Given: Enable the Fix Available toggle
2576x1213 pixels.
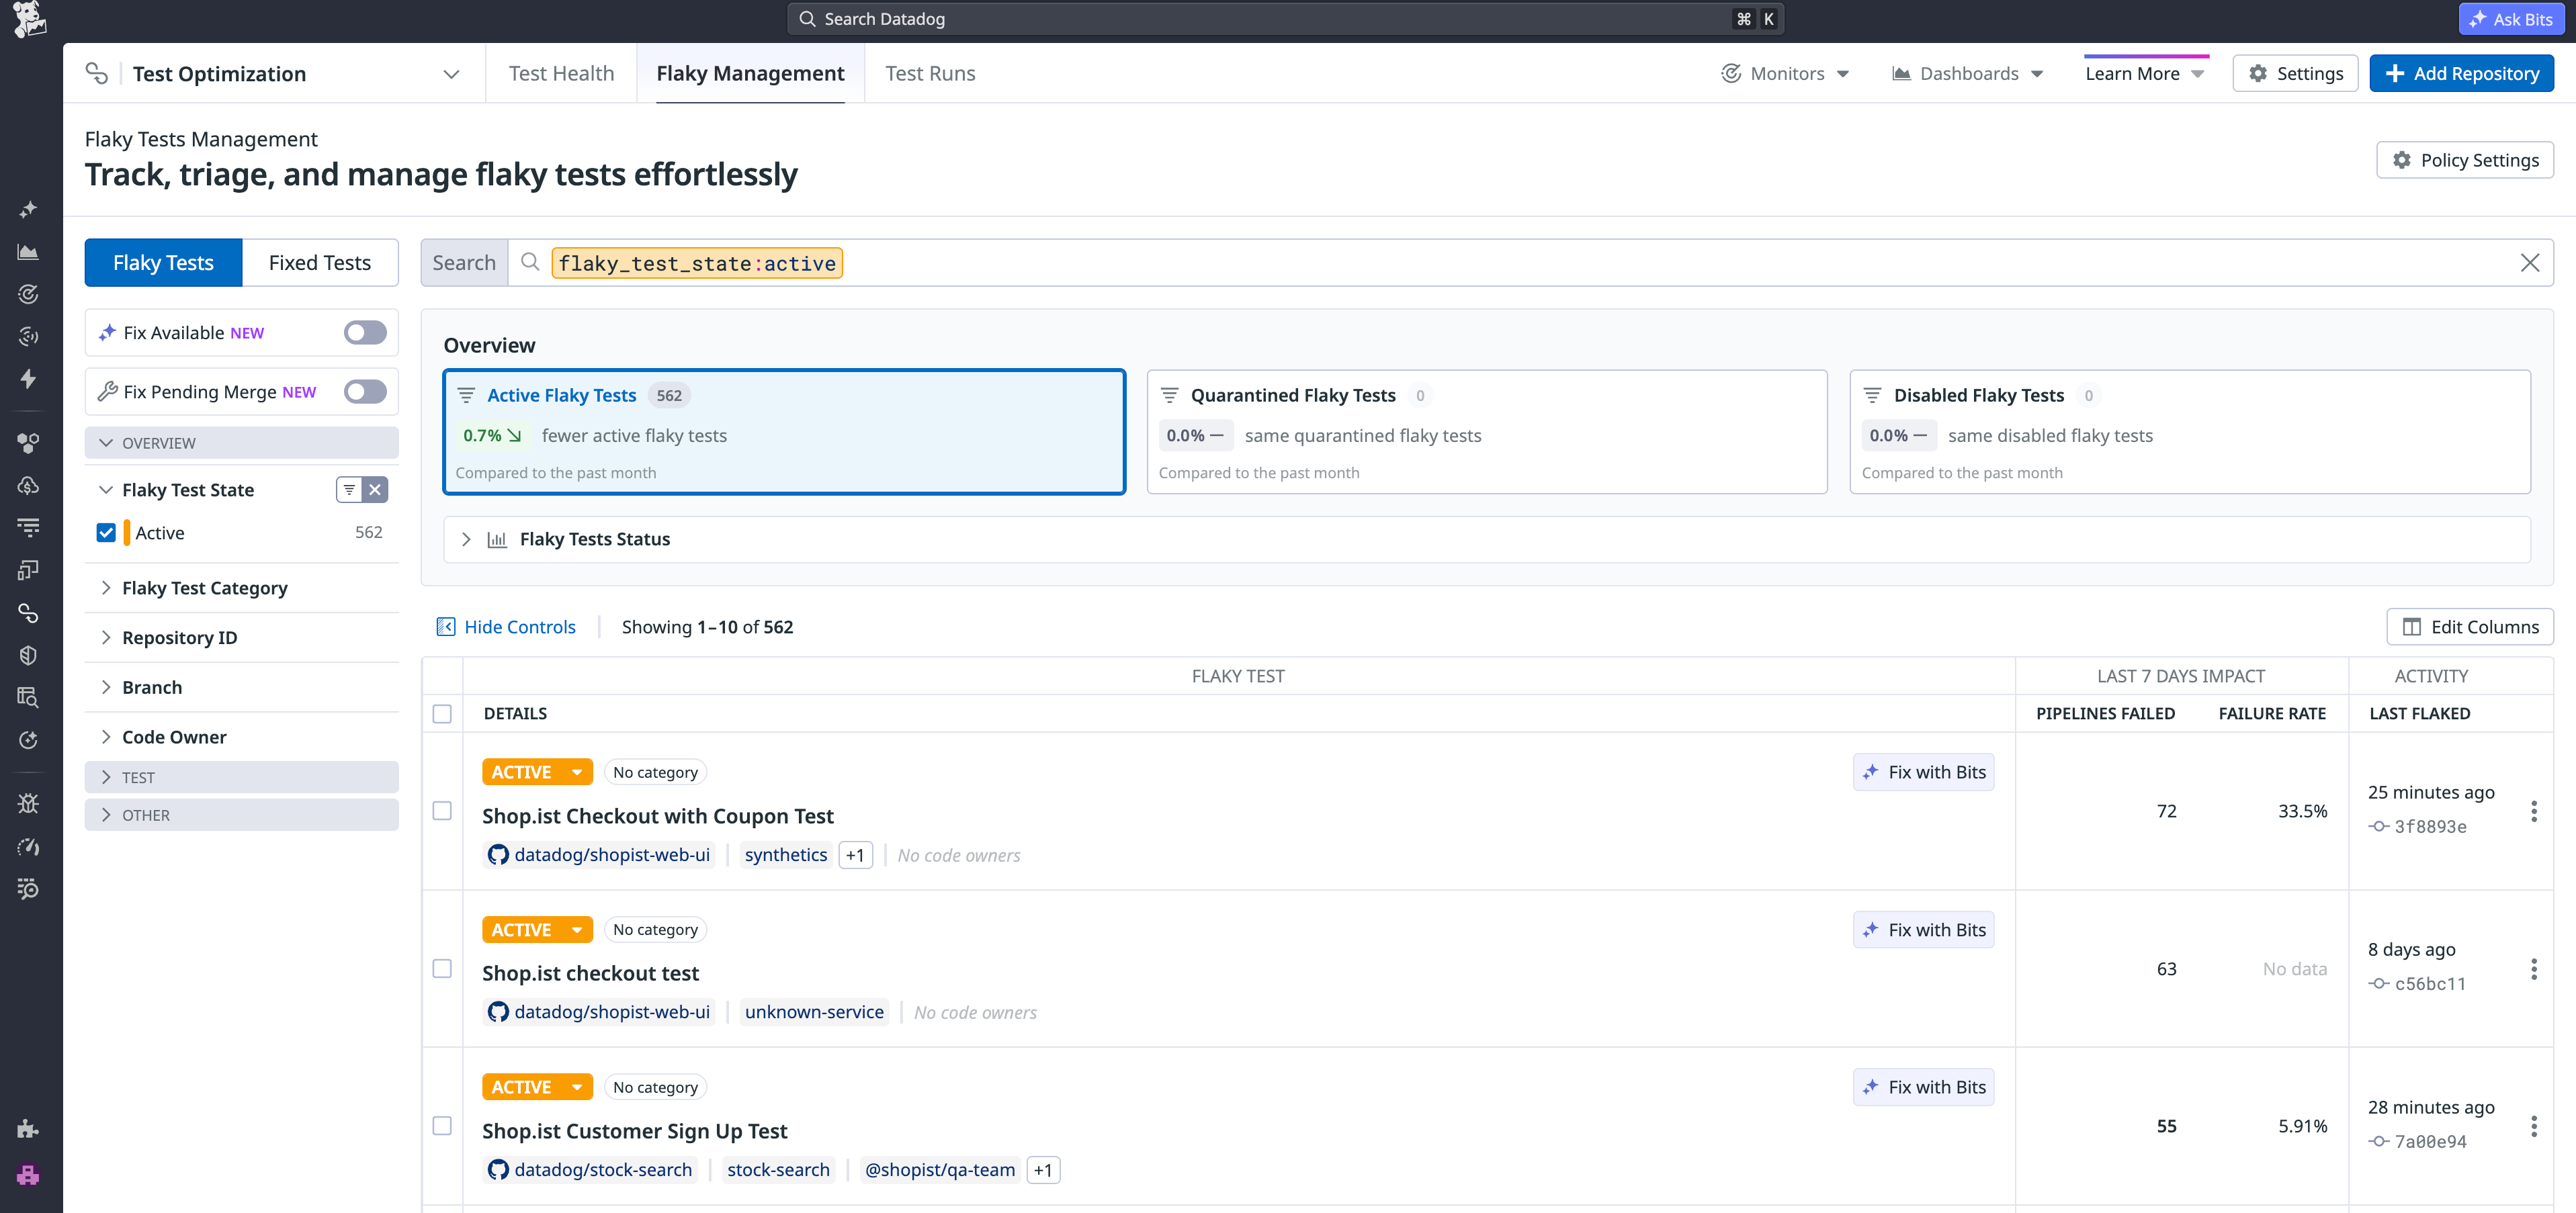Looking at the screenshot, I should pyautogui.click(x=364, y=332).
